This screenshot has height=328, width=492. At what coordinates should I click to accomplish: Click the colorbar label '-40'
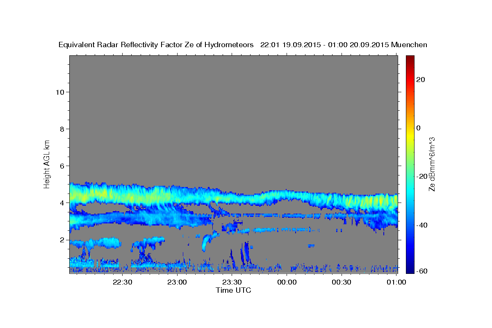tap(422, 225)
